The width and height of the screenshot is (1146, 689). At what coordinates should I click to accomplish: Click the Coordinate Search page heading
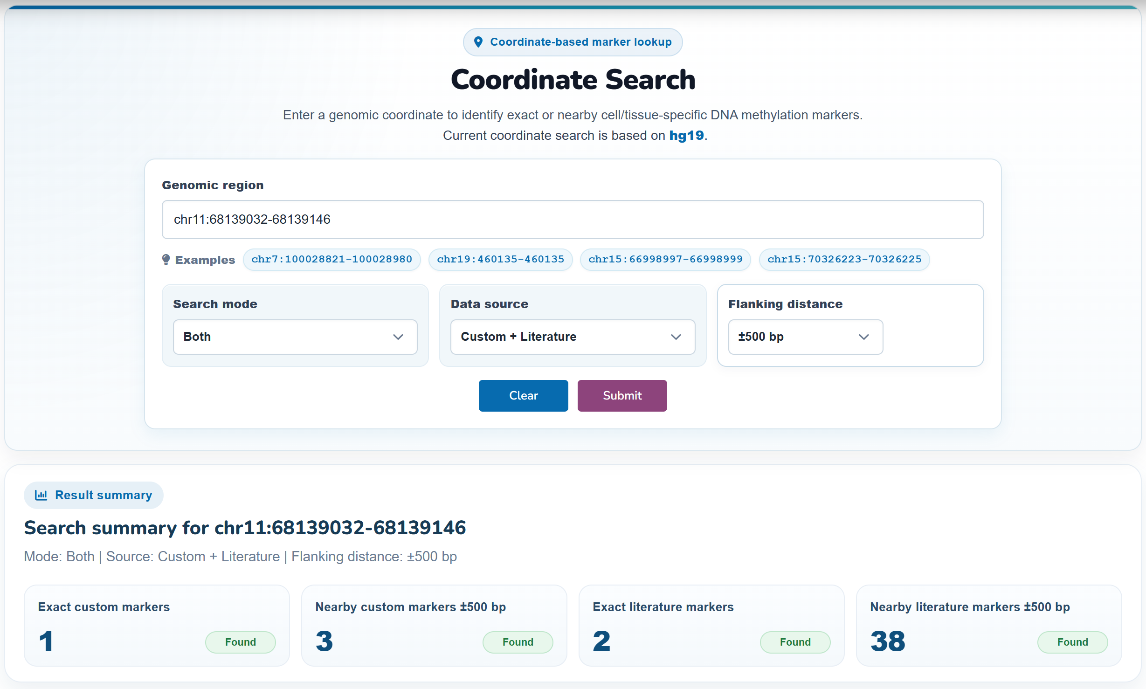tap(573, 80)
